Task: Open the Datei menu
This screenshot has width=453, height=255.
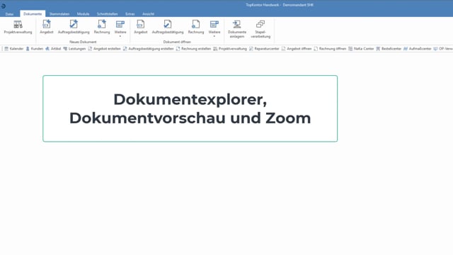Action: point(9,14)
